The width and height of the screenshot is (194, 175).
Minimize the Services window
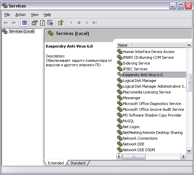(173, 6)
